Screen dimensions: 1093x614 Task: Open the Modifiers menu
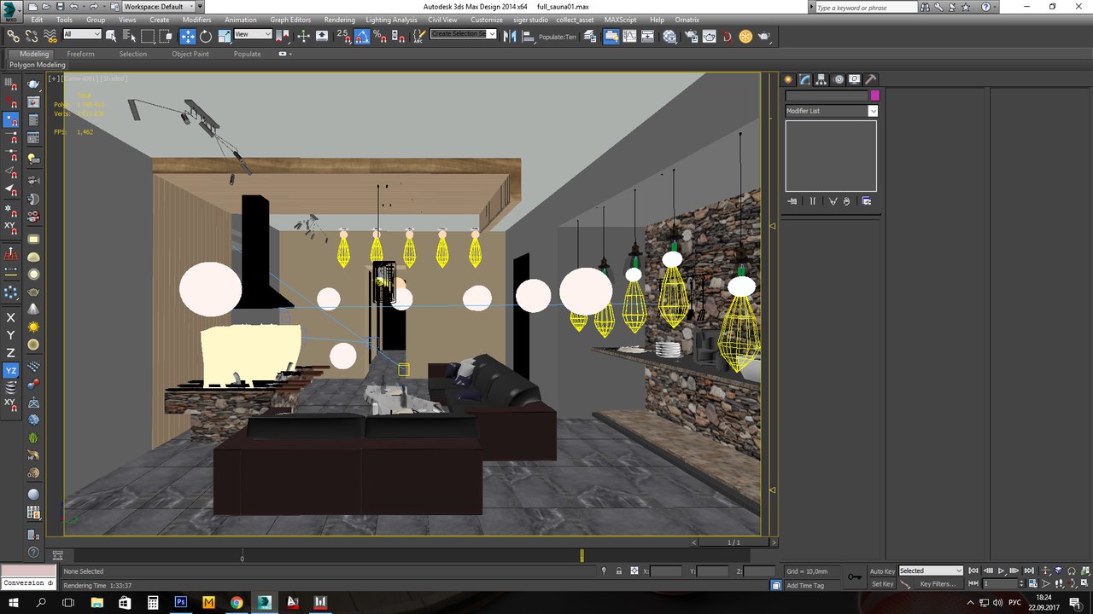(x=197, y=20)
